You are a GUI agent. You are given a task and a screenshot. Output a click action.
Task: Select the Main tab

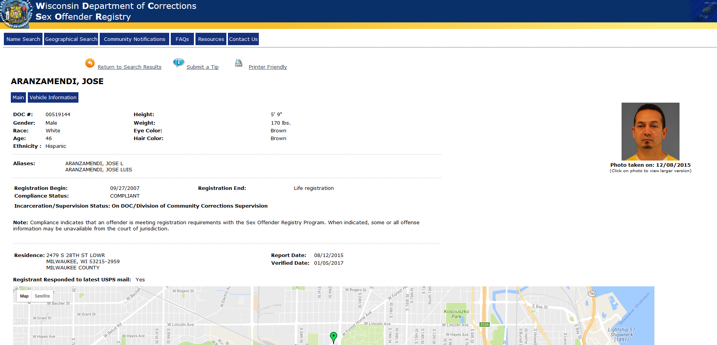tap(18, 98)
